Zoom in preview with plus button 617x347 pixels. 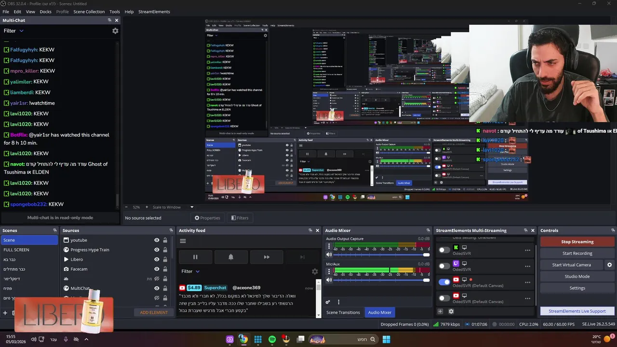[147, 207]
